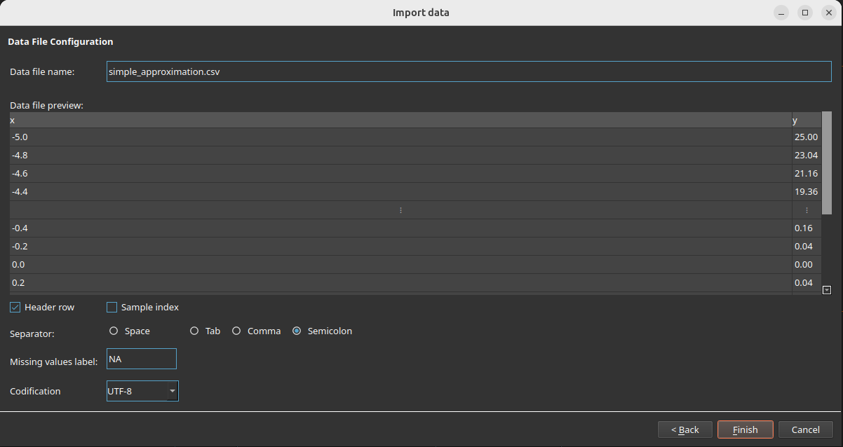Click the Data file name field
Screen dimensions: 843x447
click(x=469, y=71)
